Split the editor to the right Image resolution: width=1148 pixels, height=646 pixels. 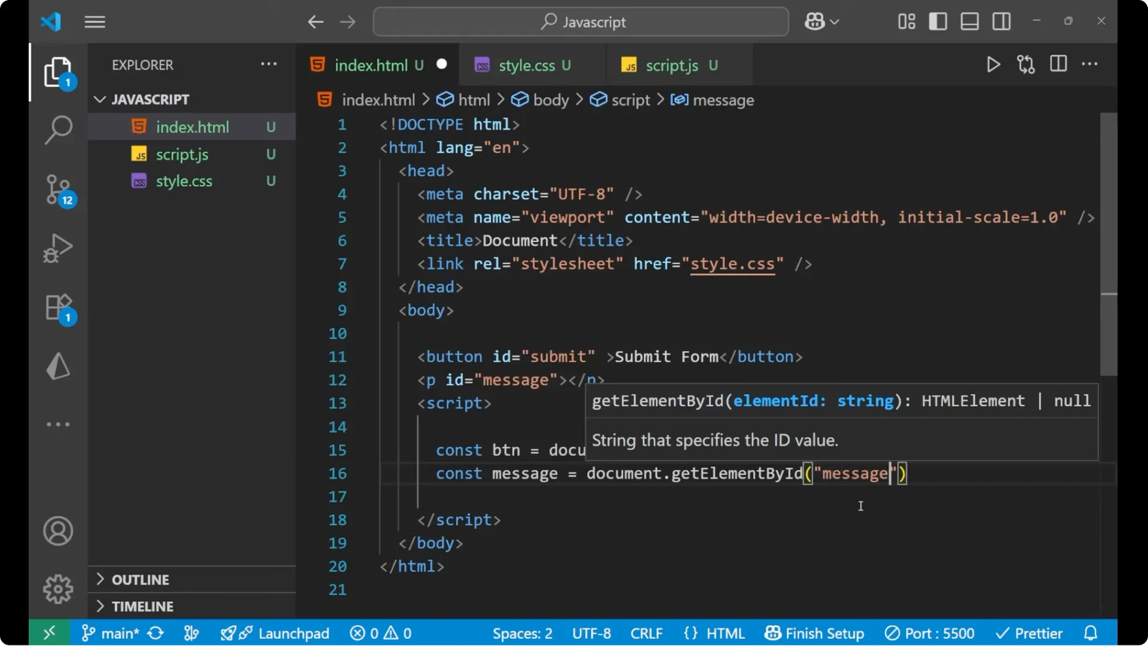click(x=1058, y=64)
